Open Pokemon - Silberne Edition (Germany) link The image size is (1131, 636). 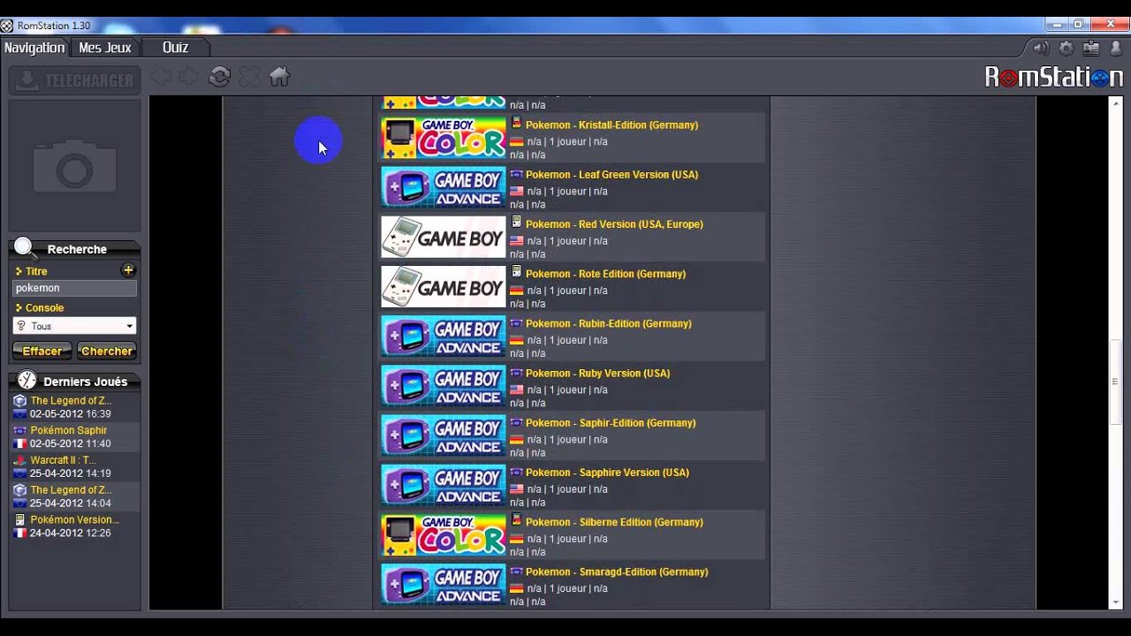coord(614,522)
